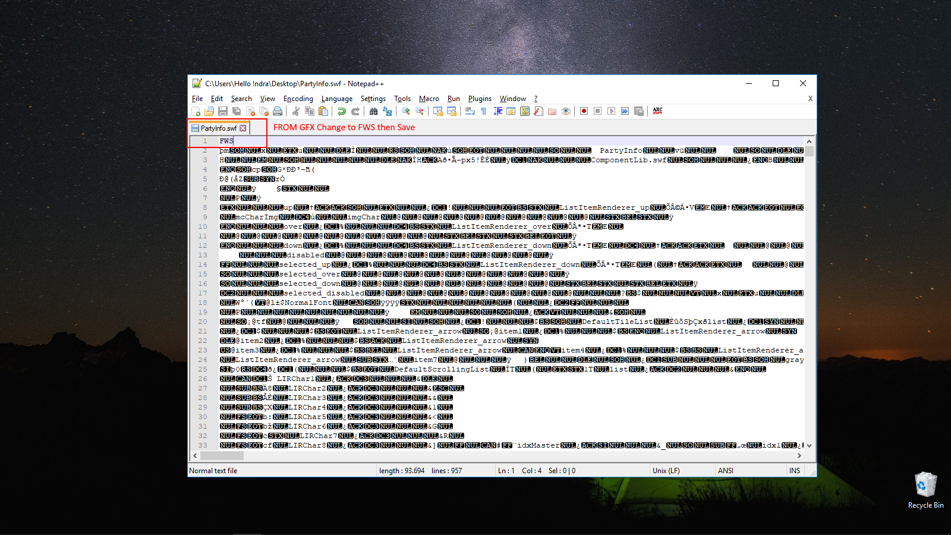The height and width of the screenshot is (535, 951).
Task: Cut the selected text
Action: click(296, 111)
